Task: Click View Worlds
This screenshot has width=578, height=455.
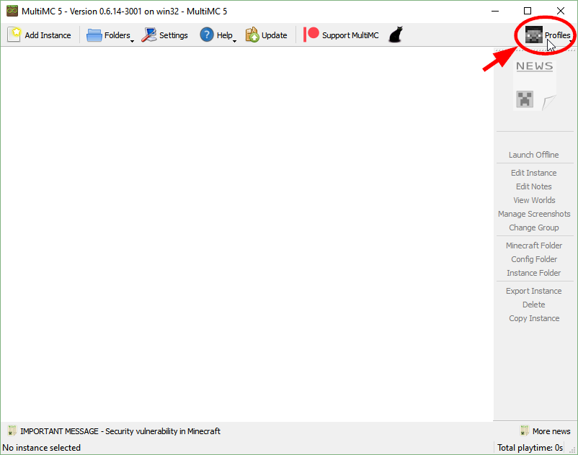Action: coord(534,200)
